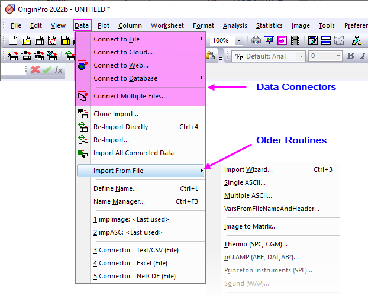Click the greyed stacked windows icon
368x295 pixels.
point(339,40)
